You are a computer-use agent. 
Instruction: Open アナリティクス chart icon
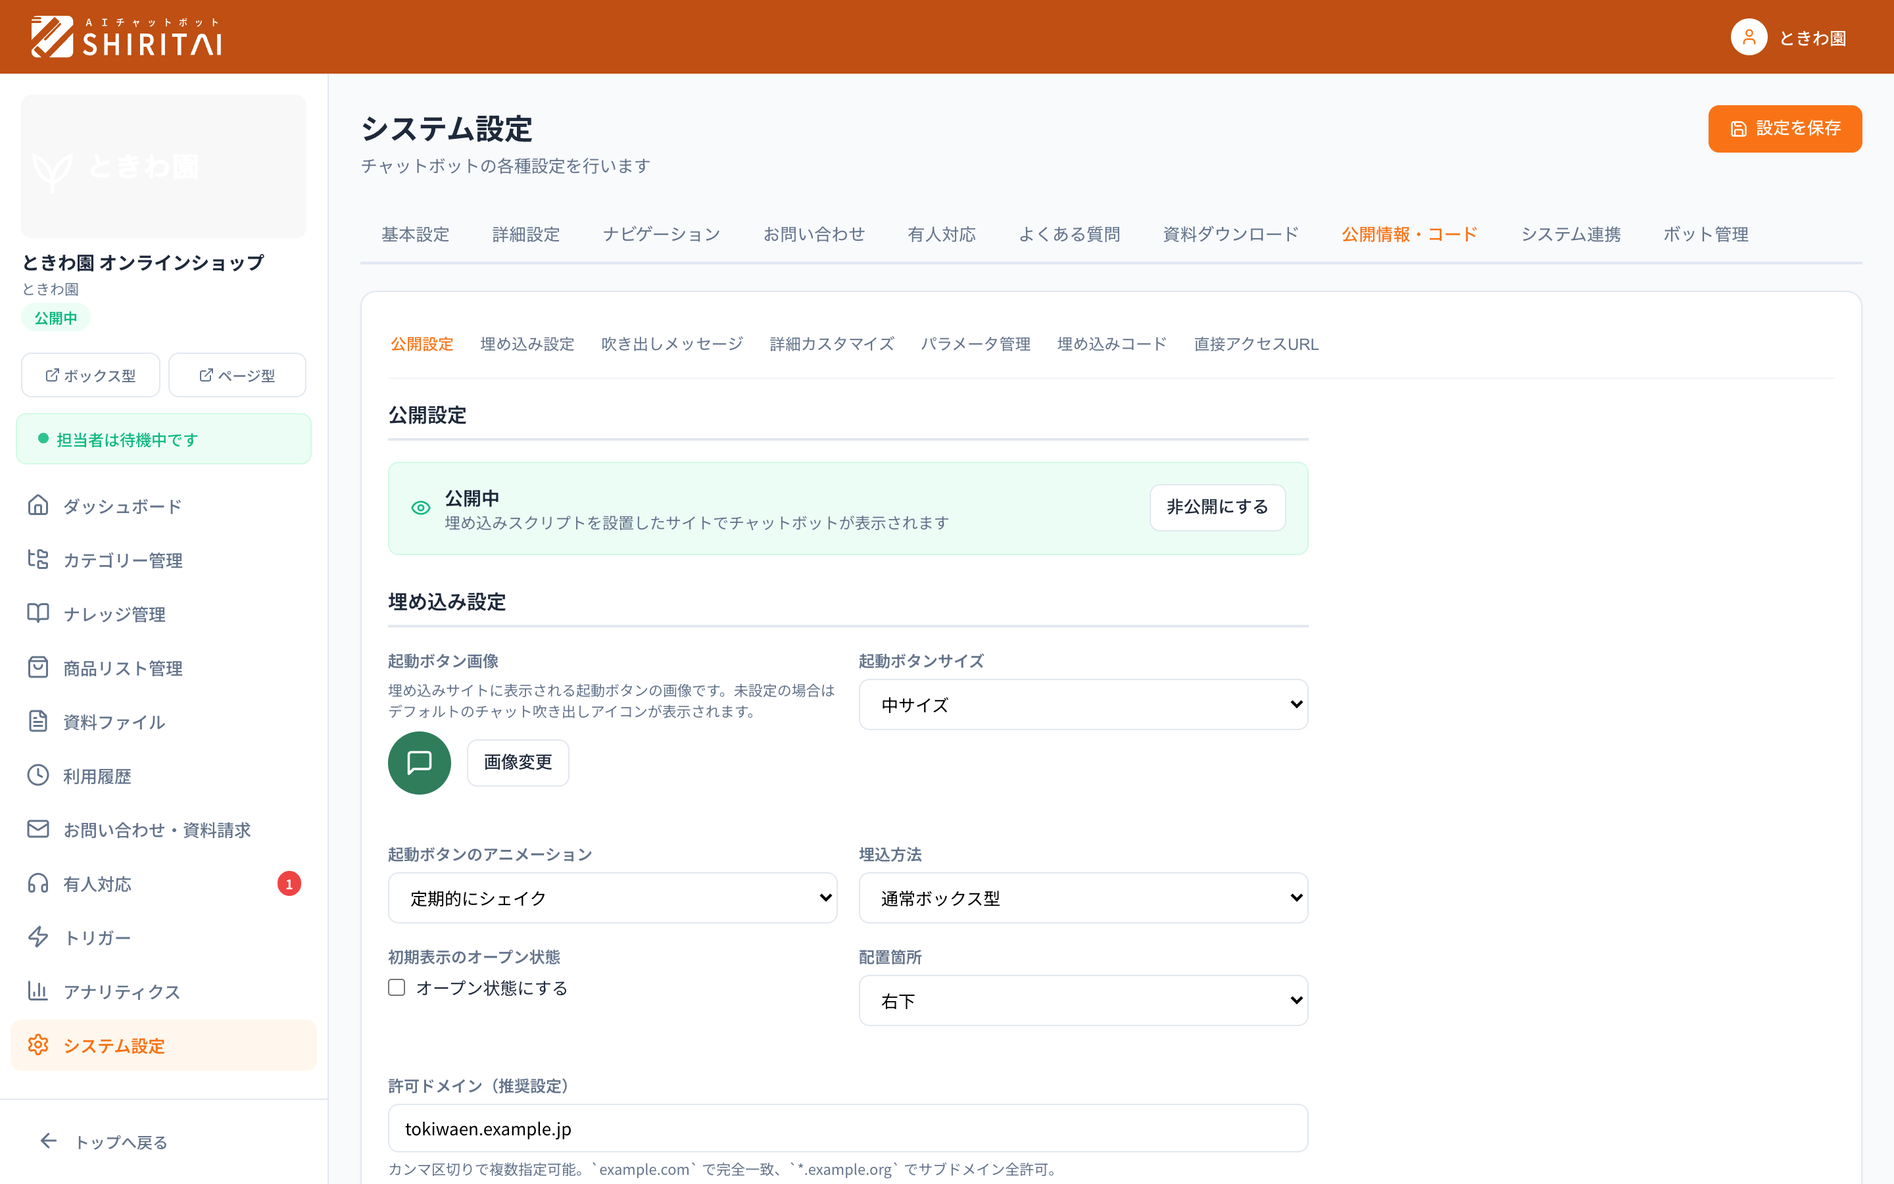(x=37, y=991)
